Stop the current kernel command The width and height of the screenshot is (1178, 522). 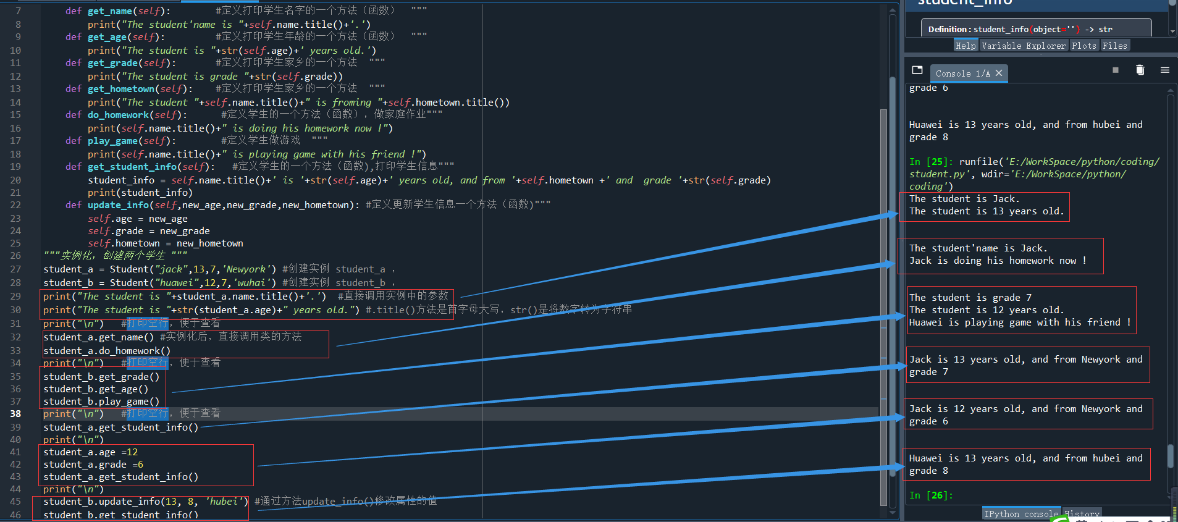tap(1116, 70)
